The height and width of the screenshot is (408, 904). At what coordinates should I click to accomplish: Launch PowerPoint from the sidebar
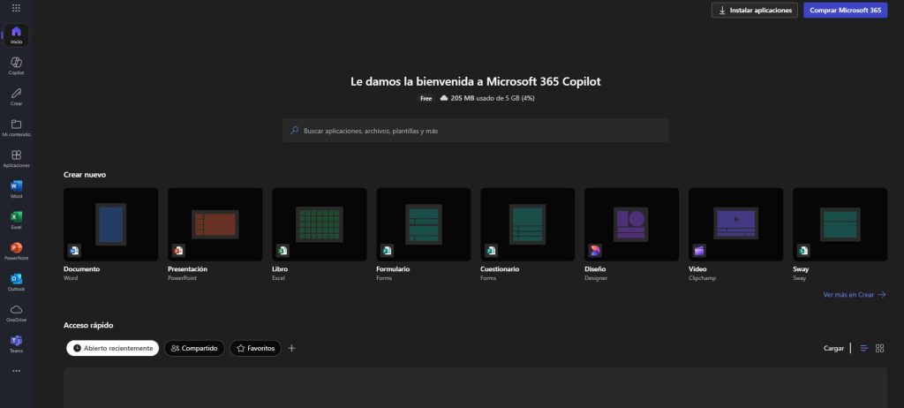point(16,251)
